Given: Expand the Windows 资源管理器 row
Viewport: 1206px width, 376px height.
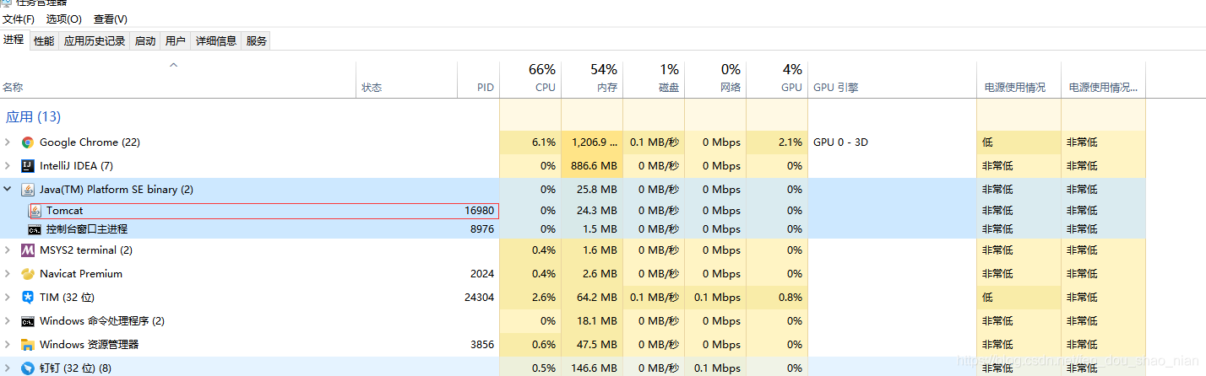Looking at the screenshot, I should pyautogui.click(x=8, y=345).
